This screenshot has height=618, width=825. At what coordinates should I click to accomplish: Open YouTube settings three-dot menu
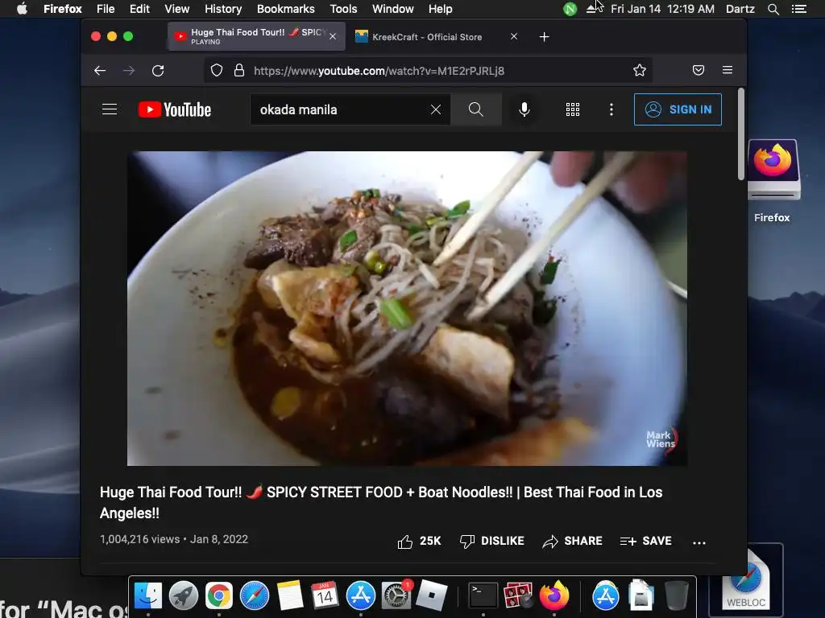click(x=611, y=109)
